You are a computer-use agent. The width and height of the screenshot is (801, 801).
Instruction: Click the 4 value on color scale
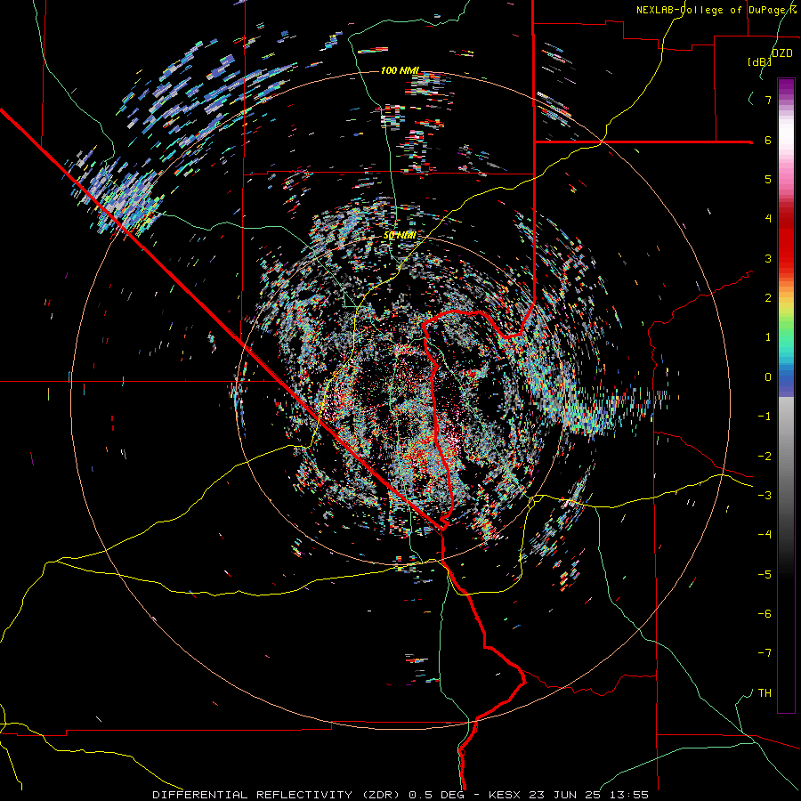click(x=768, y=219)
